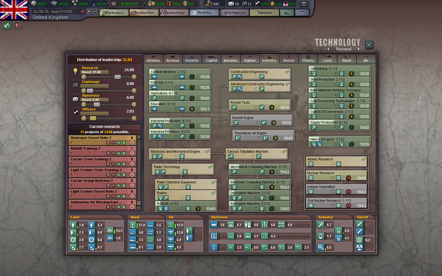The width and height of the screenshot is (442, 276).
Task: Increase Research leadership with plus button
Action: [x=134, y=77]
